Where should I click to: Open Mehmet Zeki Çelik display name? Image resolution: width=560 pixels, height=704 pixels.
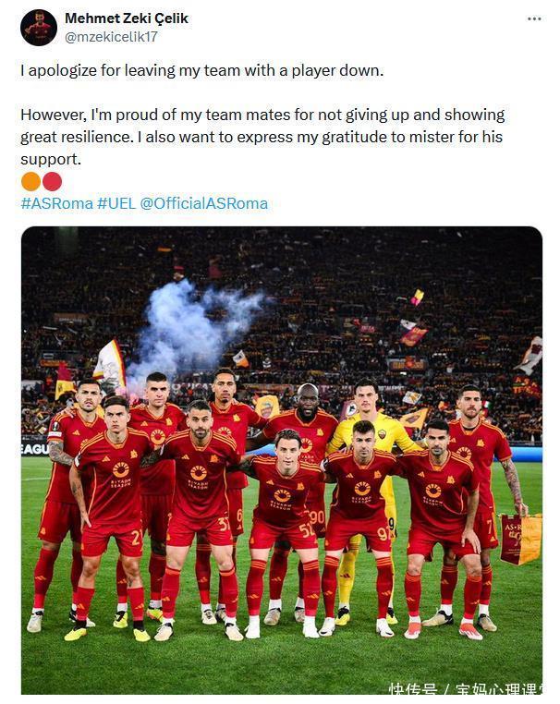coord(127,18)
